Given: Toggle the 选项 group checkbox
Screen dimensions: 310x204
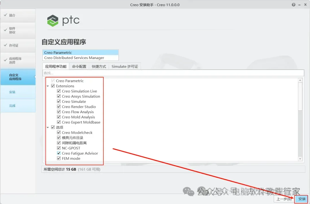Looking at the screenshot, I should pos(53,127).
